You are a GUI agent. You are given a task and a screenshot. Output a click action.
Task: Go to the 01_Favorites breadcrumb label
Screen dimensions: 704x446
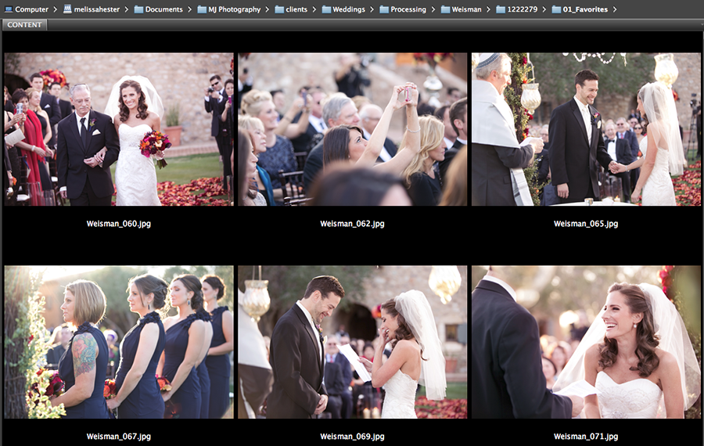[584, 9]
